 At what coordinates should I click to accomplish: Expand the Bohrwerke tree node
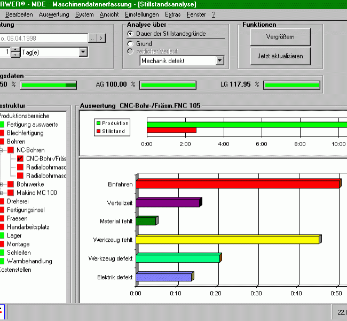(1, 185)
